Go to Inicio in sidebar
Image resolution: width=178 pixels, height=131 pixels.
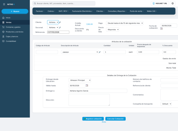tap(15, 18)
